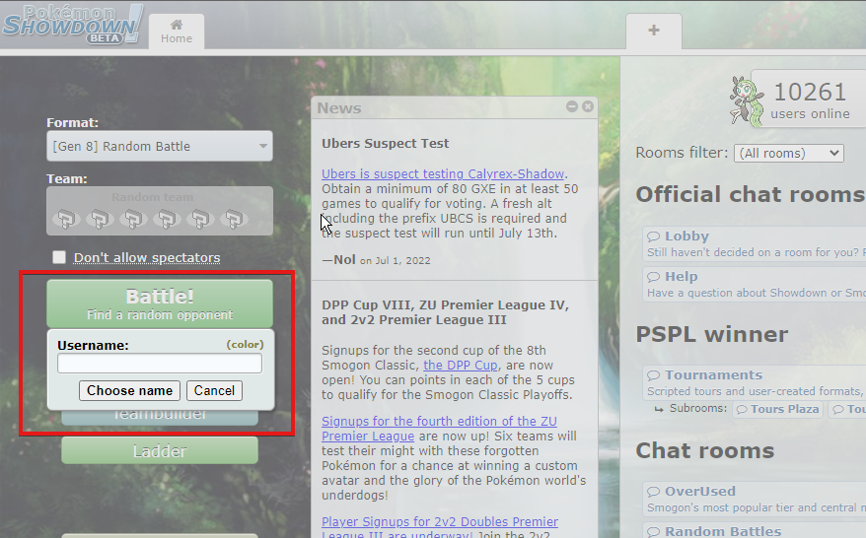Open the Ladder button
Image resolution: width=866 pixels, height=538 pixels.
click(x=160, y=451)
